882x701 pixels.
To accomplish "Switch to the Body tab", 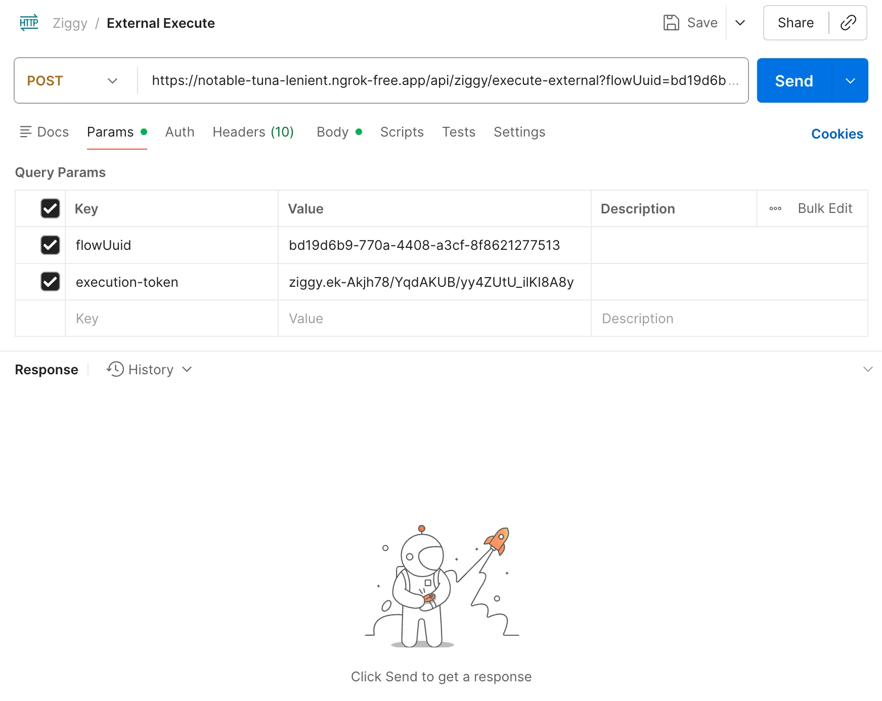I will [x=333, y=132].
